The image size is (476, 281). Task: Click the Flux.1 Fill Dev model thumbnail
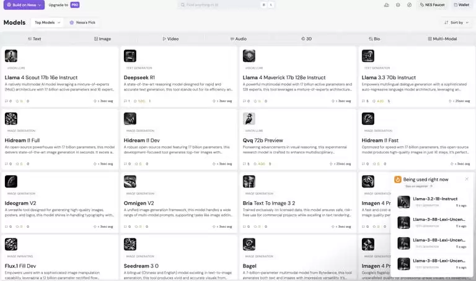pos(11,244)
